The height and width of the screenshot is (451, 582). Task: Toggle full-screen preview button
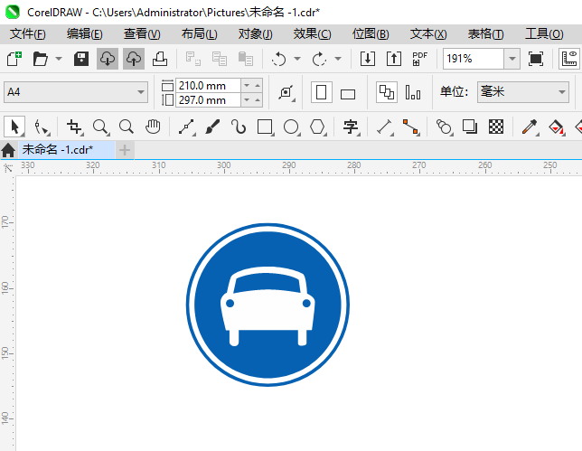[x=536, y=59]
